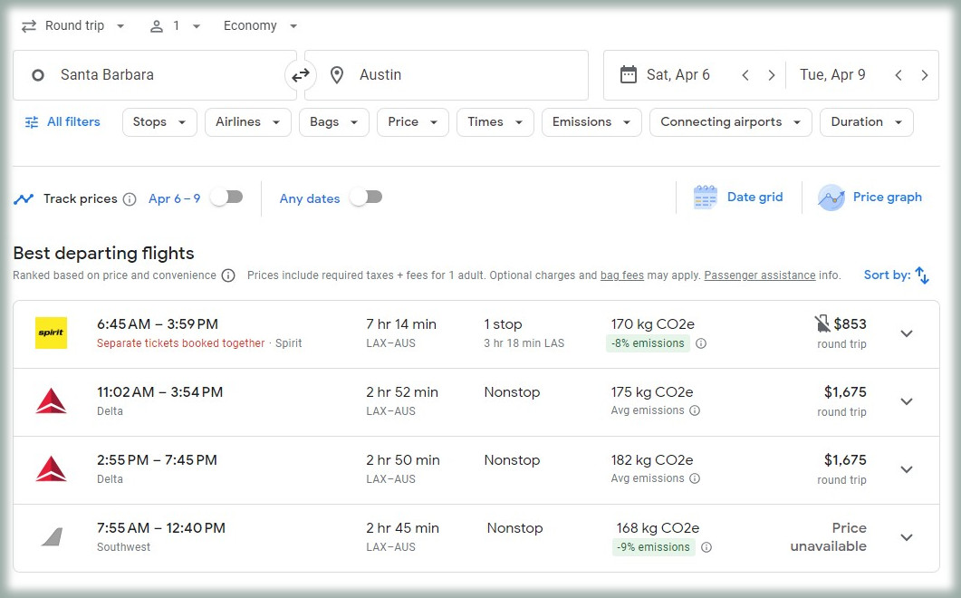Toggle Any dates price tracking
This screenshot has width=961, height=598.
tap(366, 198)
